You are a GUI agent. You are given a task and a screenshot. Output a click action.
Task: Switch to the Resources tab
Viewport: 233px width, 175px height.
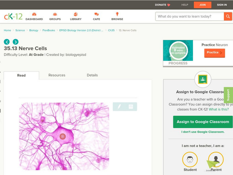57,75
